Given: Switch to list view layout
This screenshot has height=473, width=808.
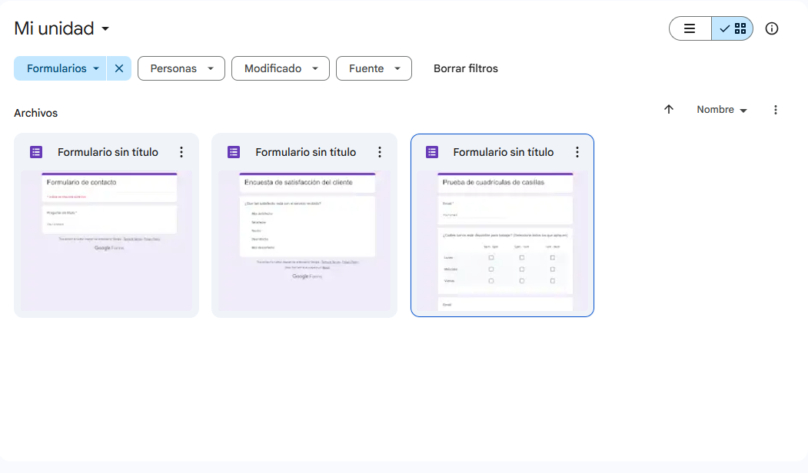Looking at the screenshot, I should [x=690, y=29].
